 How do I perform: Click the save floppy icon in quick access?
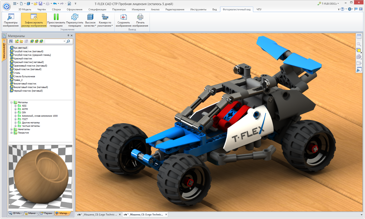(x=40, y=4)
